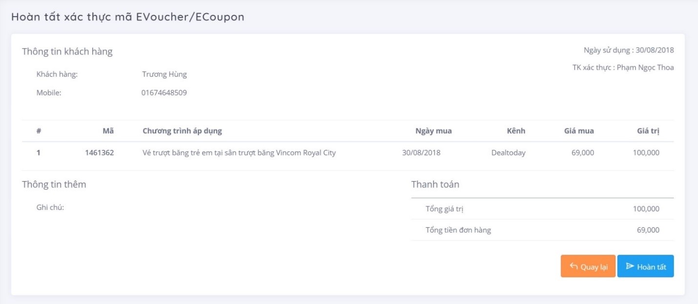Click the Hoàn tất button

645,266
